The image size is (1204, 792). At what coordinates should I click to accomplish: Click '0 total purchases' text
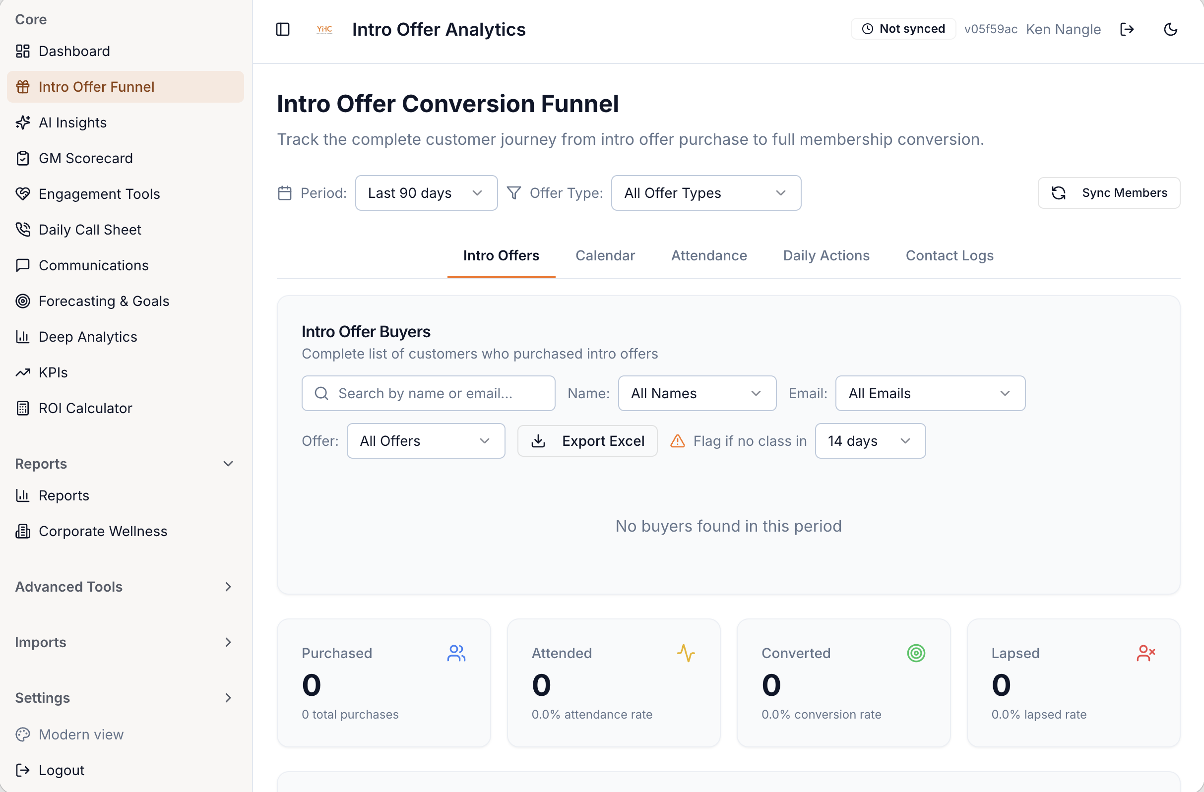click(350, 714)
